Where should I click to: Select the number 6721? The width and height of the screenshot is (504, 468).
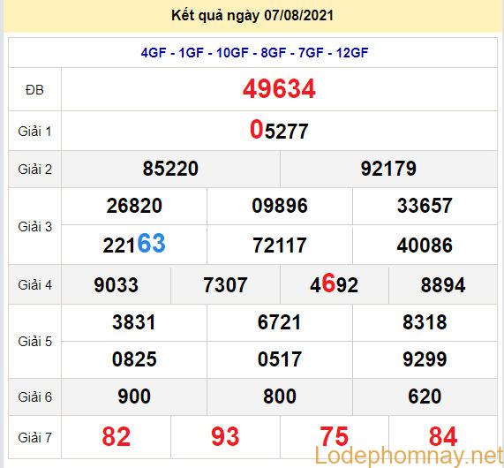click(279, 322)
